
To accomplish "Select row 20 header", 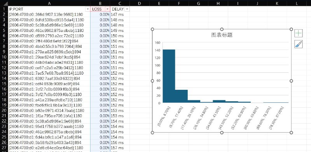I will pyautogui.click(x=4, y=110).
